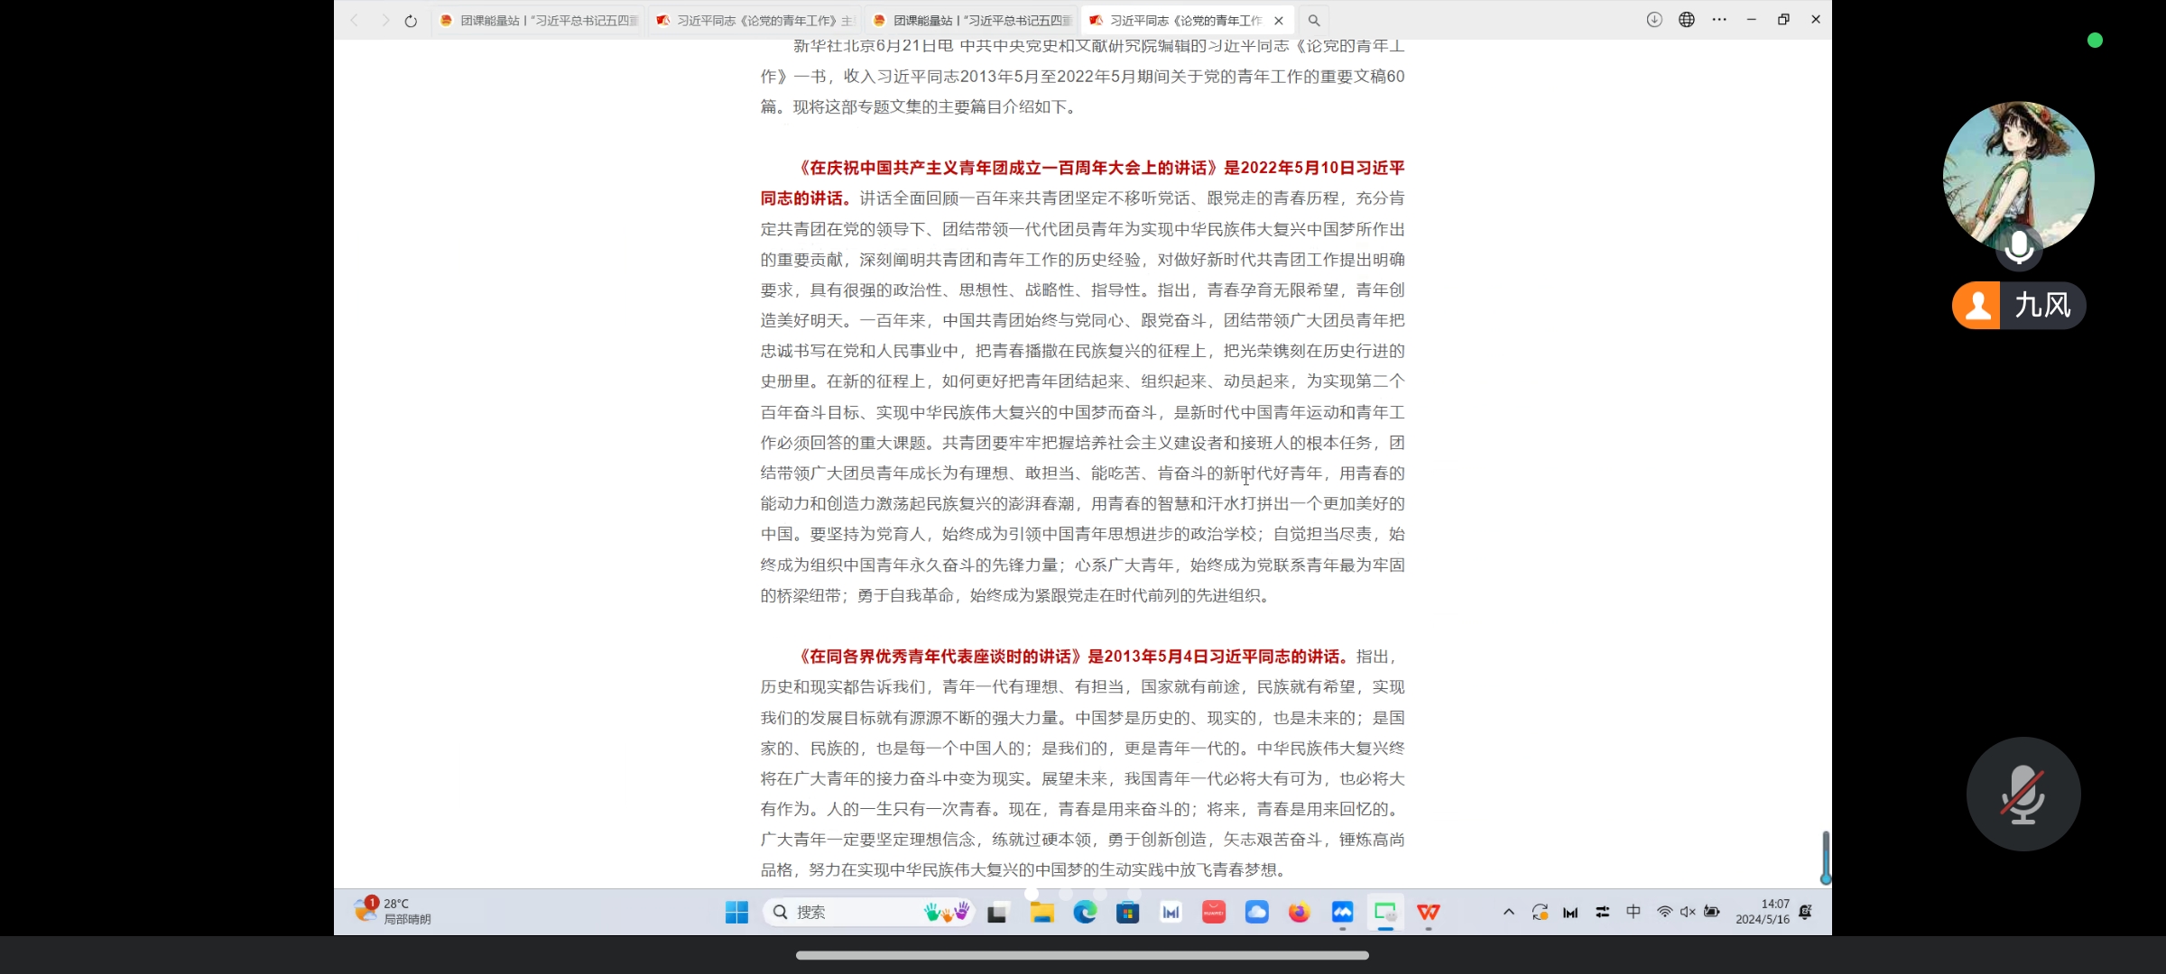Click the text 现将这部专题文集的主要篇目介绍如下。
2166x974 pixels.
coord(936,106)
